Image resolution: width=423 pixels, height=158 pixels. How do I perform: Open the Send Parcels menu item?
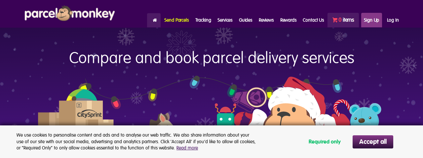[x=176, y=20]
